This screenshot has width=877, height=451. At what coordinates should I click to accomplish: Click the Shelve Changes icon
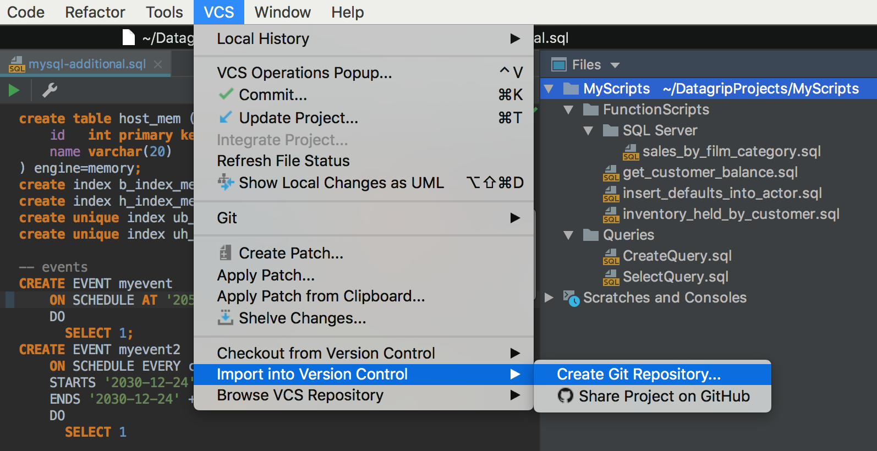click(x=226, y=317)
